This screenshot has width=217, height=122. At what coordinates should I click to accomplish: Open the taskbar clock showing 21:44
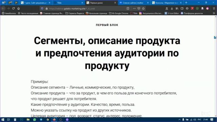[x=205, y=120]
